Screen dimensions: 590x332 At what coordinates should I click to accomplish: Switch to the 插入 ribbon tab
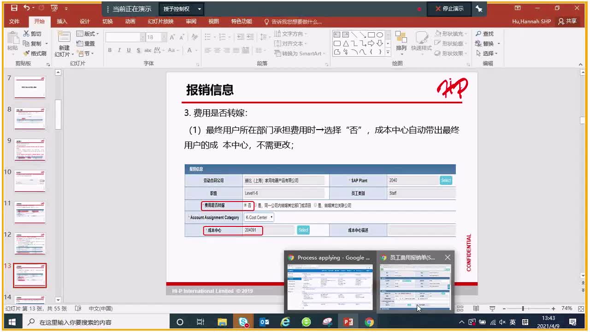point(62,21)
